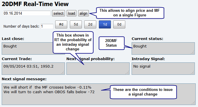This screenshot has height=107, width=198.
Task: Switch to the 2d view
Action: pos(90,24)
